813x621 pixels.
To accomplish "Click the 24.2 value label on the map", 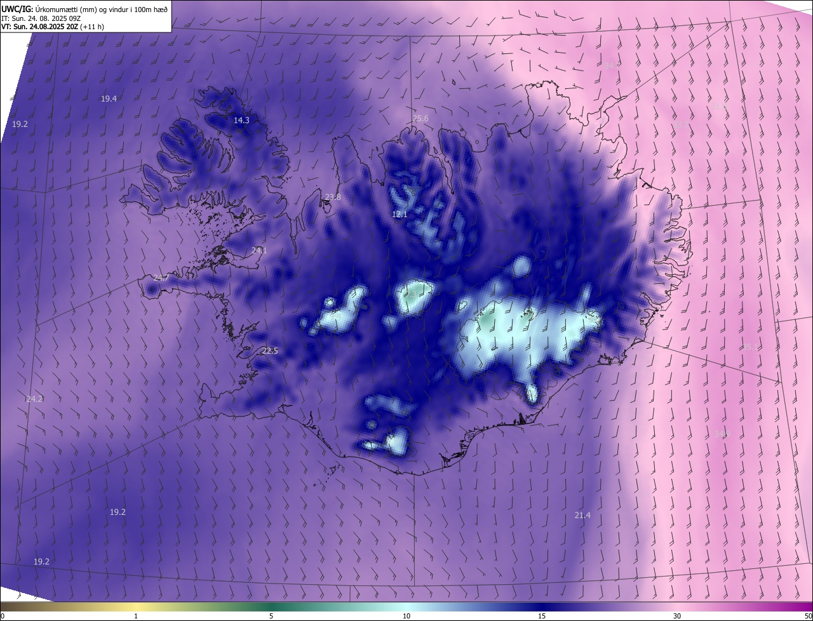I will [x=34, y=399].
